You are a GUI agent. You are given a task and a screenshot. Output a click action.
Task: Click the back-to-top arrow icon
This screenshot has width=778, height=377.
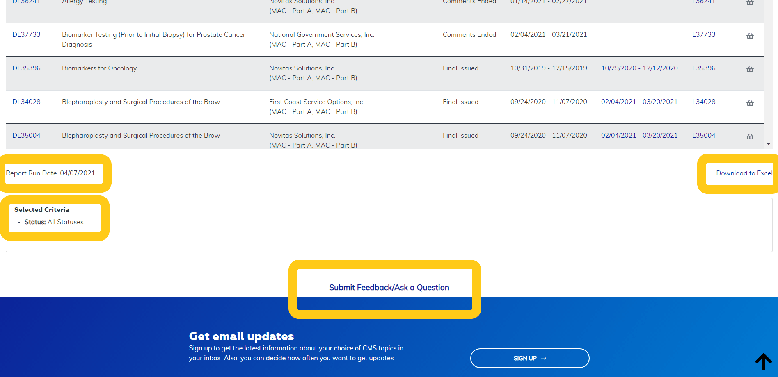tap(763, 361)
